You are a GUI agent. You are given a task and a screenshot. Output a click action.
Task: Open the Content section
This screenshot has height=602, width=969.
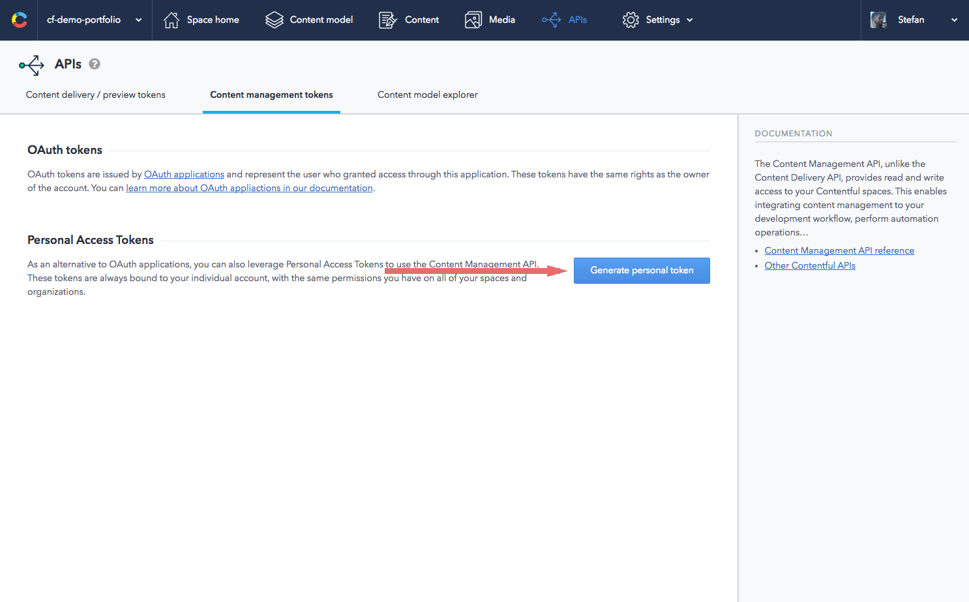[x=422, y=20]
